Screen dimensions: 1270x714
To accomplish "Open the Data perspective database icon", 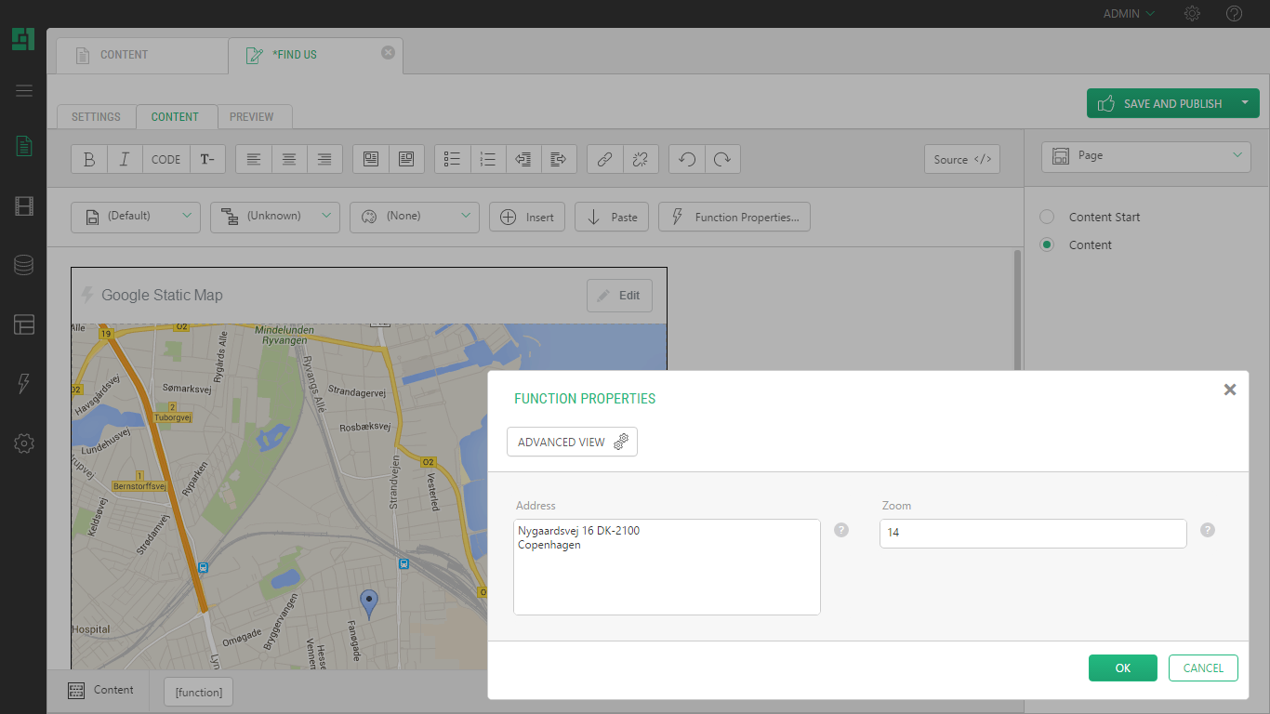I will pyautogui.click(x=24, y=266).
